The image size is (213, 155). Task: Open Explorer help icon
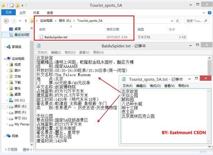[x=210, y=13]
